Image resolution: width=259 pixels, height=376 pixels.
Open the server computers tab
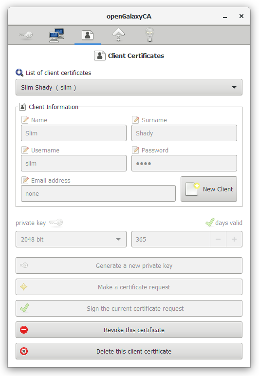pyautogui.click(x=56, y=35)
